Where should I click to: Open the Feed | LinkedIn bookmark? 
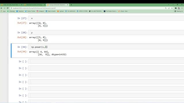tap(51, 11)
